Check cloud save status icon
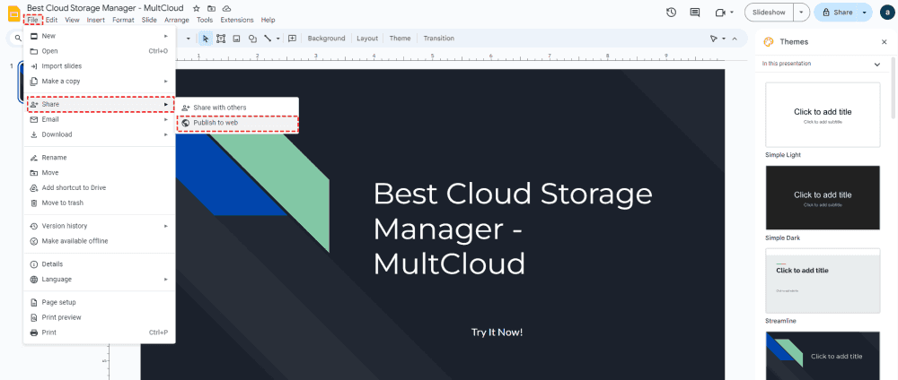This screenshot has height=380, width=898. [x=226, y=8]
